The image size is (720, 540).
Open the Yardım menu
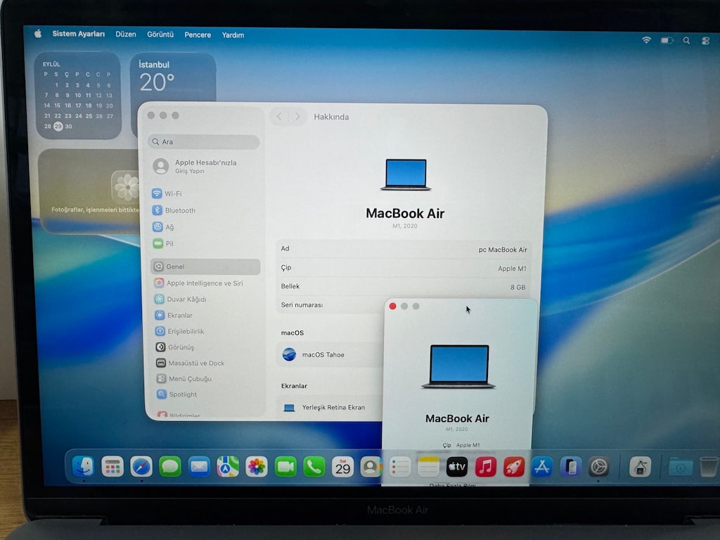pyautogui.click(x=233, y=35)
